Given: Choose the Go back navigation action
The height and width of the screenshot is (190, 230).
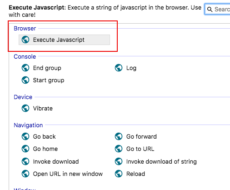Looking at the screenshot, I should click(x=39, y=136).
